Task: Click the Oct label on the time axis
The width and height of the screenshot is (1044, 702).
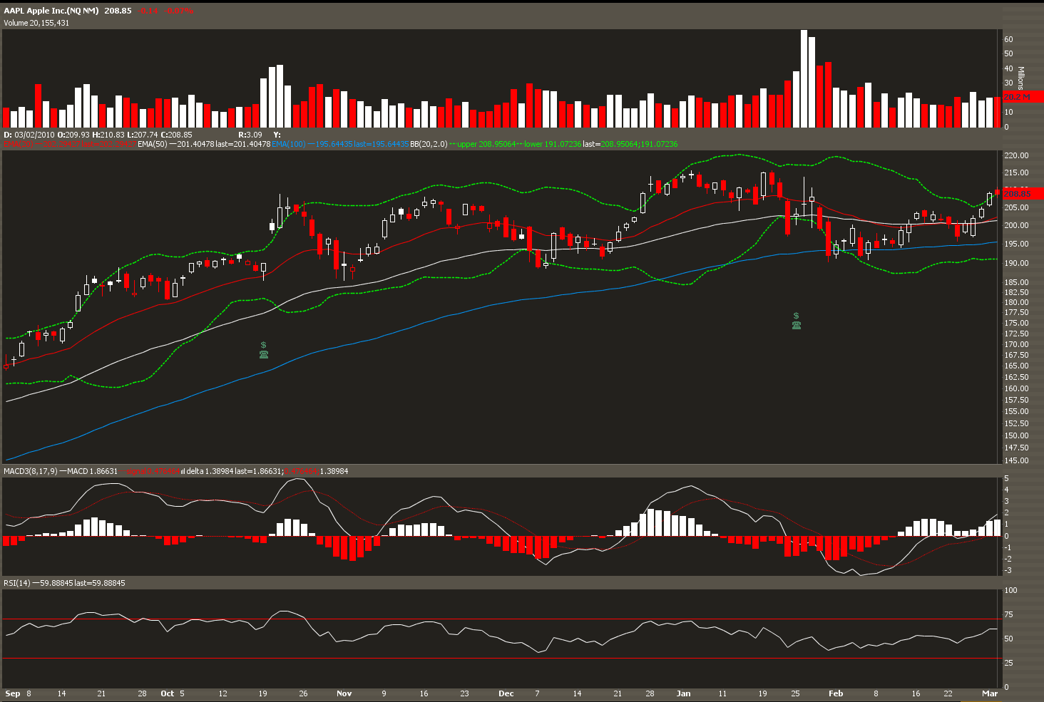Action: pyautogui.click(x=168, y=693)
